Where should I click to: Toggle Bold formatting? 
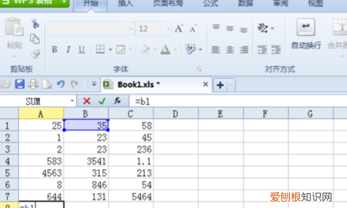(54, 49)
